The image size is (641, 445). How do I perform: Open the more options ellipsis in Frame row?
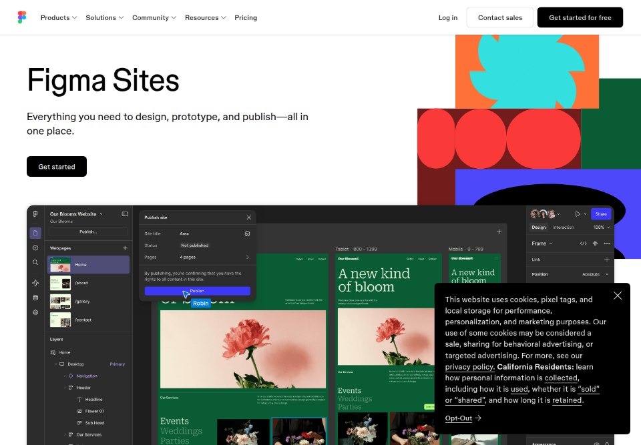click(x=607, y=243)
